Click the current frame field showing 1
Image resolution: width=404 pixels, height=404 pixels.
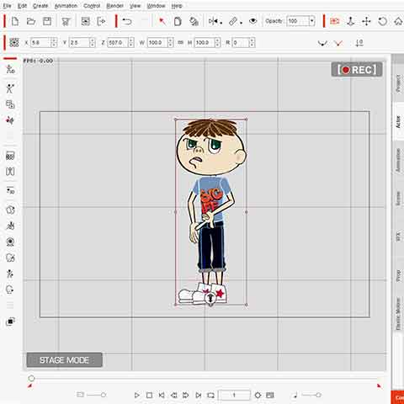click(x=234, y=395)
